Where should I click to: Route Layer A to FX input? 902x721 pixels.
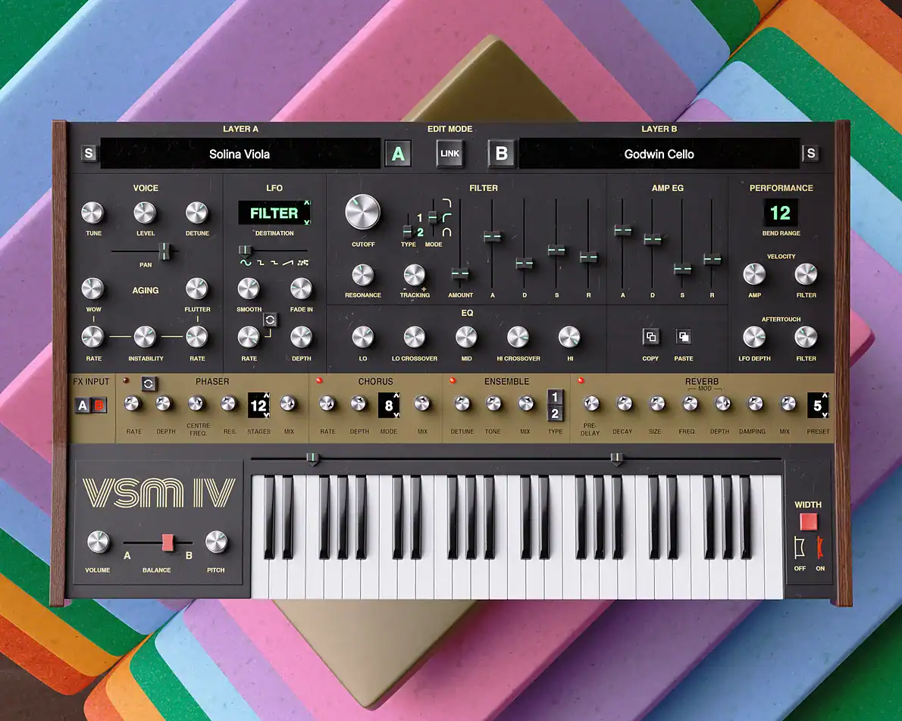click(x=83, y=405)
